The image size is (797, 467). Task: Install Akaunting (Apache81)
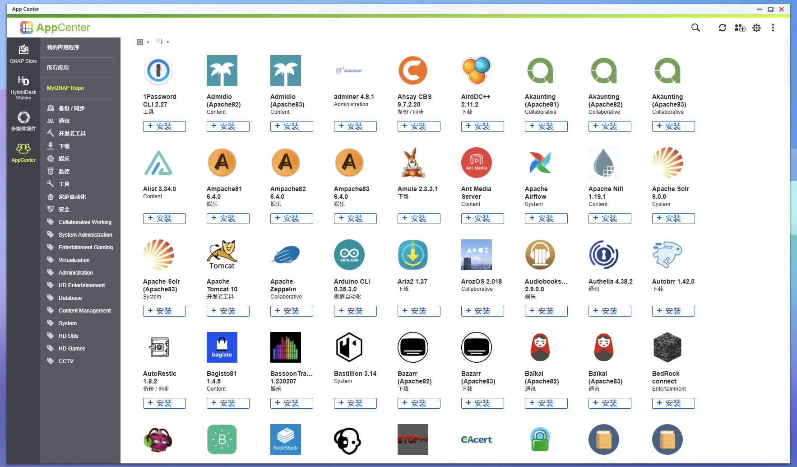pyautogui.click(x=546, y=126)
